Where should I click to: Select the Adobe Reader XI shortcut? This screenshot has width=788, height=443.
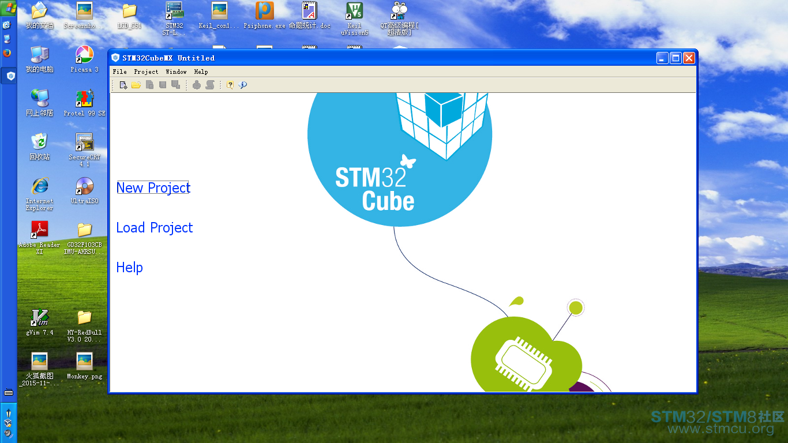pos(39,238)
